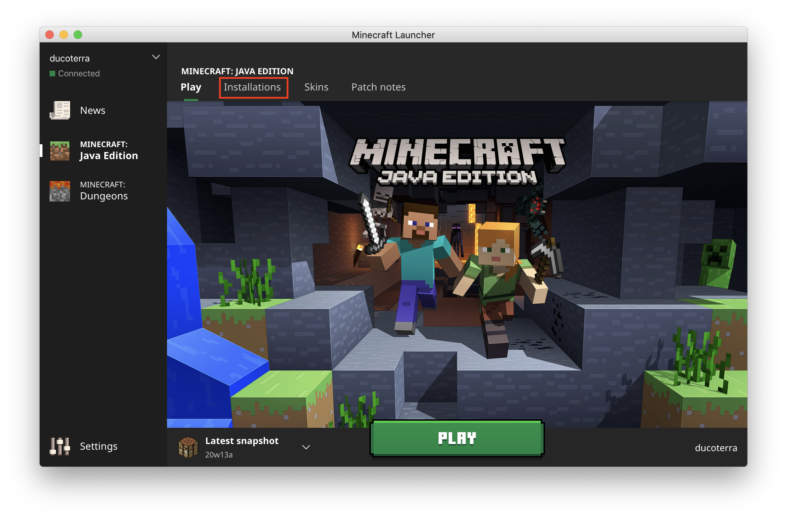The image size is (787, 519).
Task: Switch to the Installations tab
Action: 252,87
